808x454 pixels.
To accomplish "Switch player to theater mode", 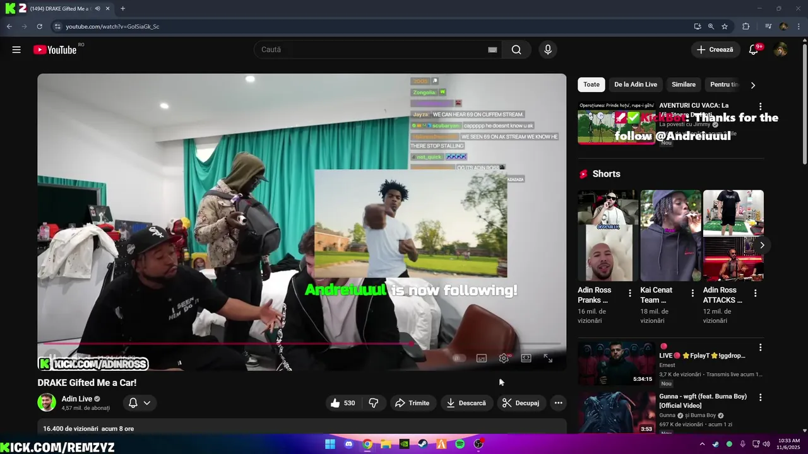I will (526, 358).
